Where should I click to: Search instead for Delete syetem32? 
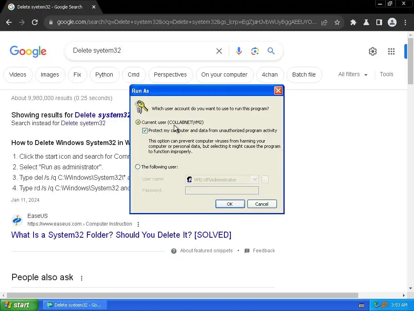83,123
